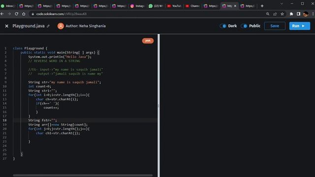Click the empty output pane

237,106
